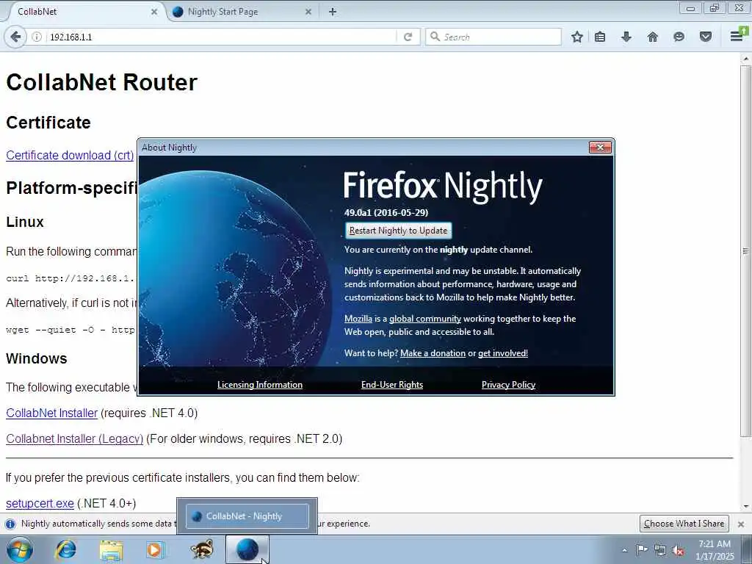This screenshot has height=564, width=752.
Task: Open the Downloads arrow icon
Action: click(x=626, y=37)
